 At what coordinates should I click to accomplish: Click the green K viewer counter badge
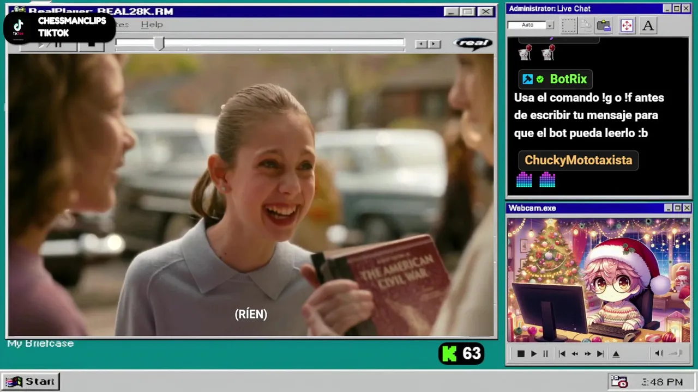pos(461,354)
